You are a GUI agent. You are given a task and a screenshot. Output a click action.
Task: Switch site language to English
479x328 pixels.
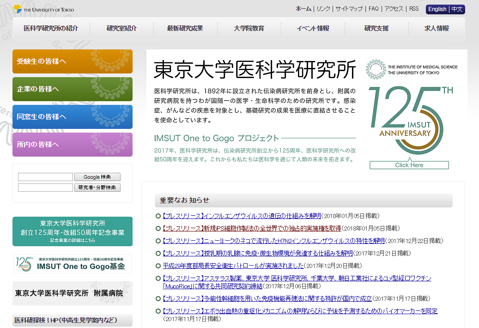tap(437, 9)
